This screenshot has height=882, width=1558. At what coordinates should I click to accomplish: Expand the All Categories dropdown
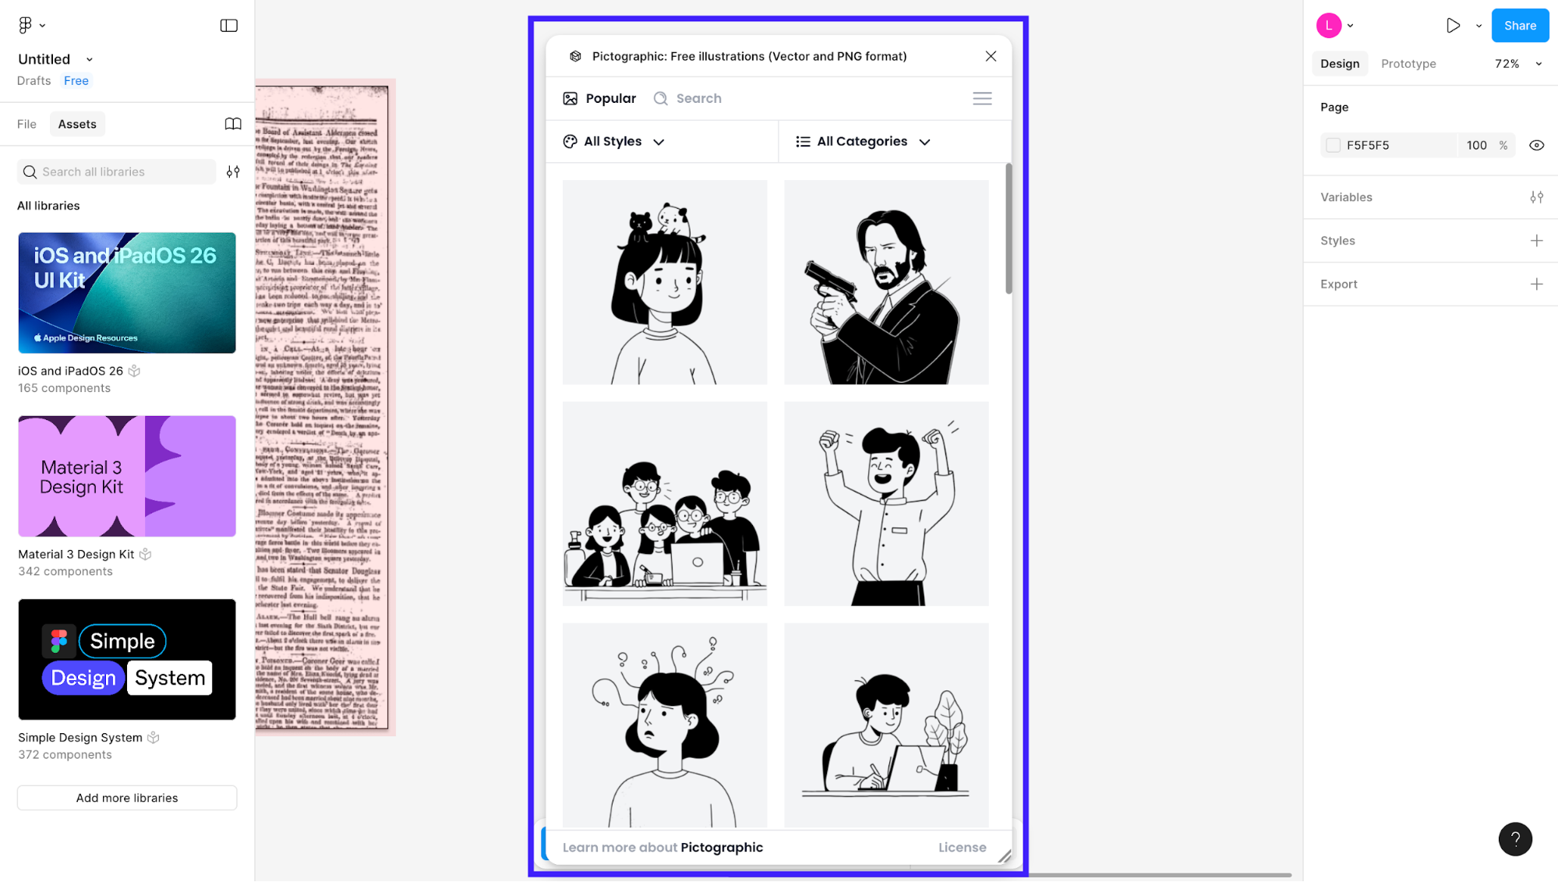[x=864, y=142]
